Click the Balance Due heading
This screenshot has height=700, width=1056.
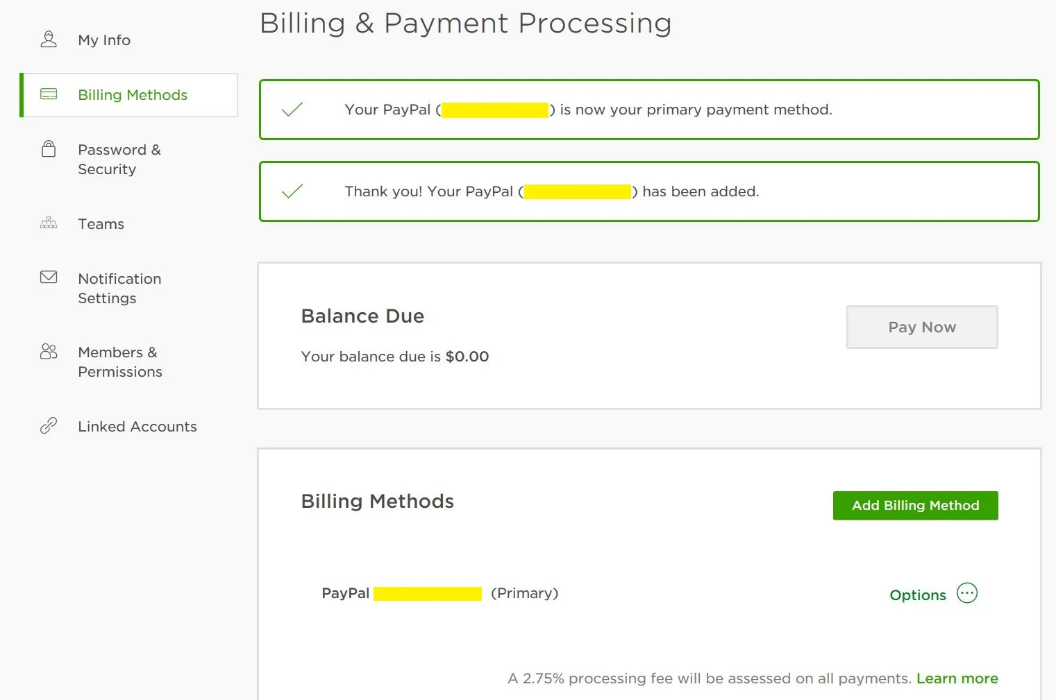[x=362, y=316]
